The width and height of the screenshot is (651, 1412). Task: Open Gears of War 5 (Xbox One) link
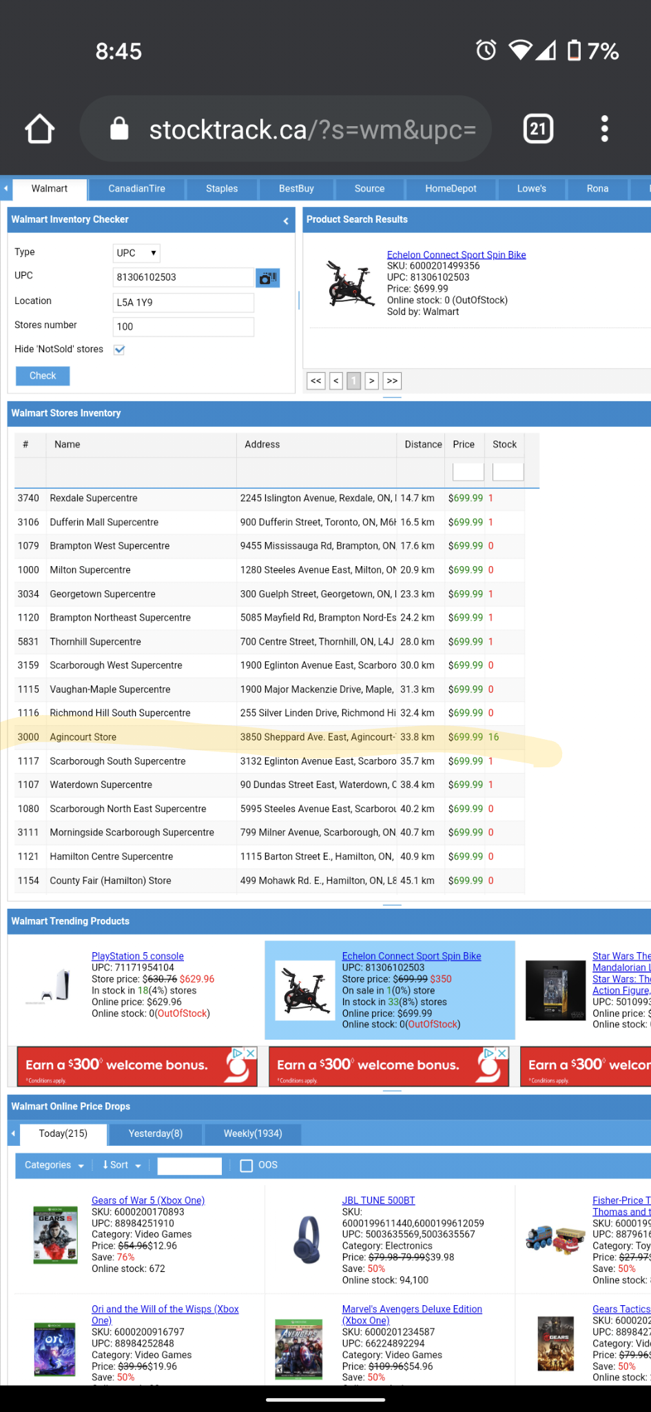[148, 1200]
